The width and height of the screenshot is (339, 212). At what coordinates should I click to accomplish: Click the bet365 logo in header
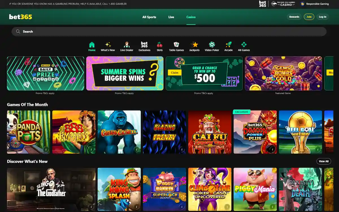pos(21,17)
